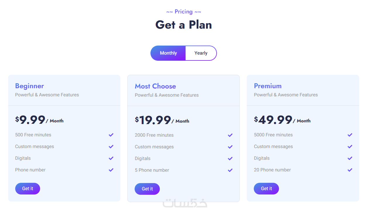Screen dimensions: 370x212
Task: Click checkmark next to 5000 Free minutes
Action: [x=350, y=135]
